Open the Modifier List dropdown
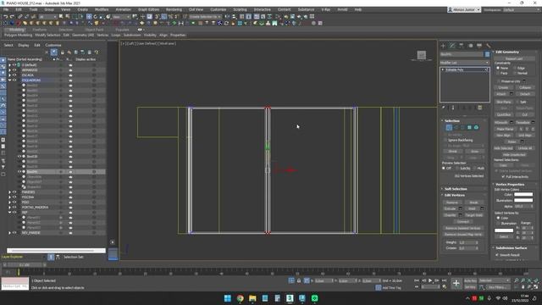The width and height of the screenshot is (542, 305). [465, 63]
